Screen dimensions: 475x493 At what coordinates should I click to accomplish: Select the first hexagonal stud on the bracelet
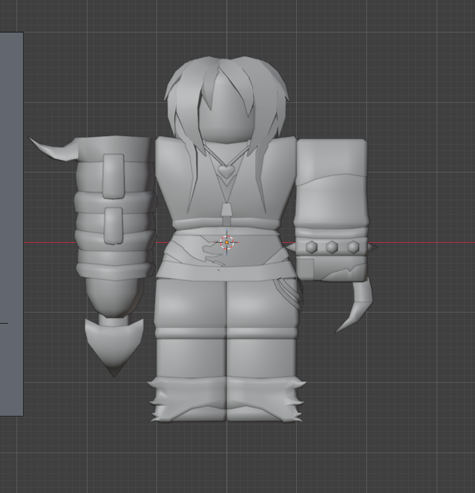[x=311, y=247]
